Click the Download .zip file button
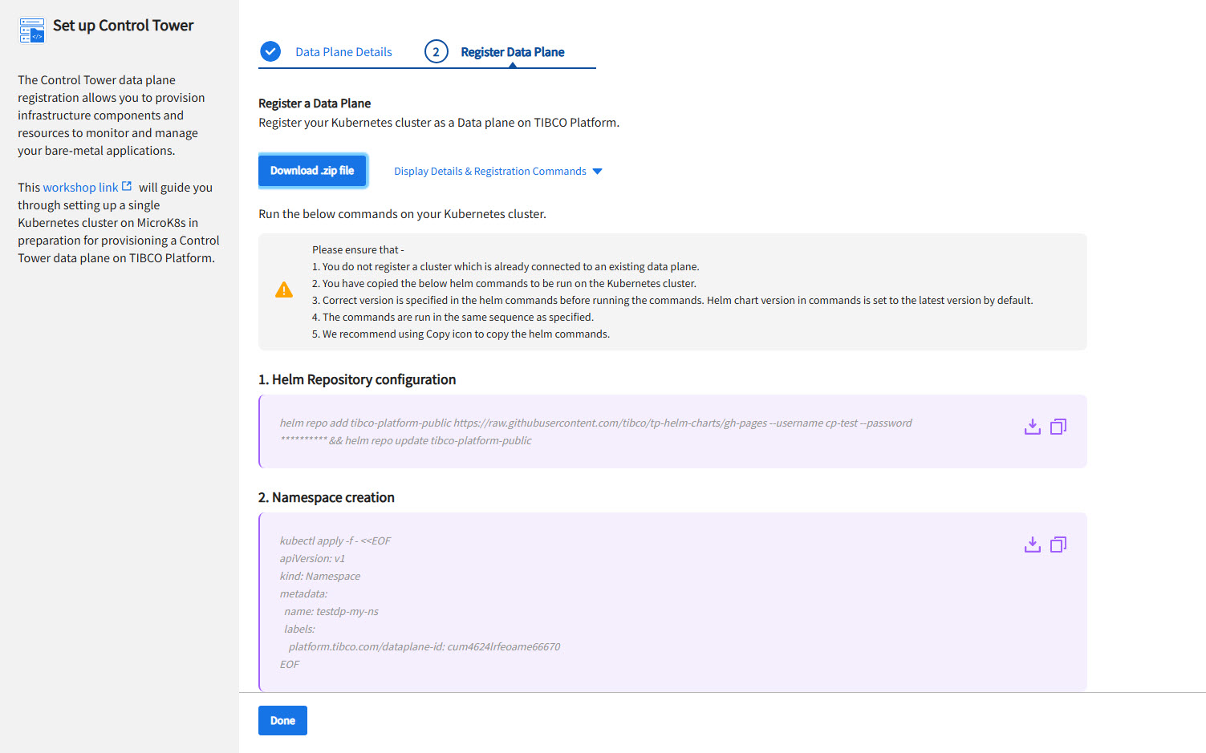The width and height of the screenshot is (1206, 753). pos(312,171)
